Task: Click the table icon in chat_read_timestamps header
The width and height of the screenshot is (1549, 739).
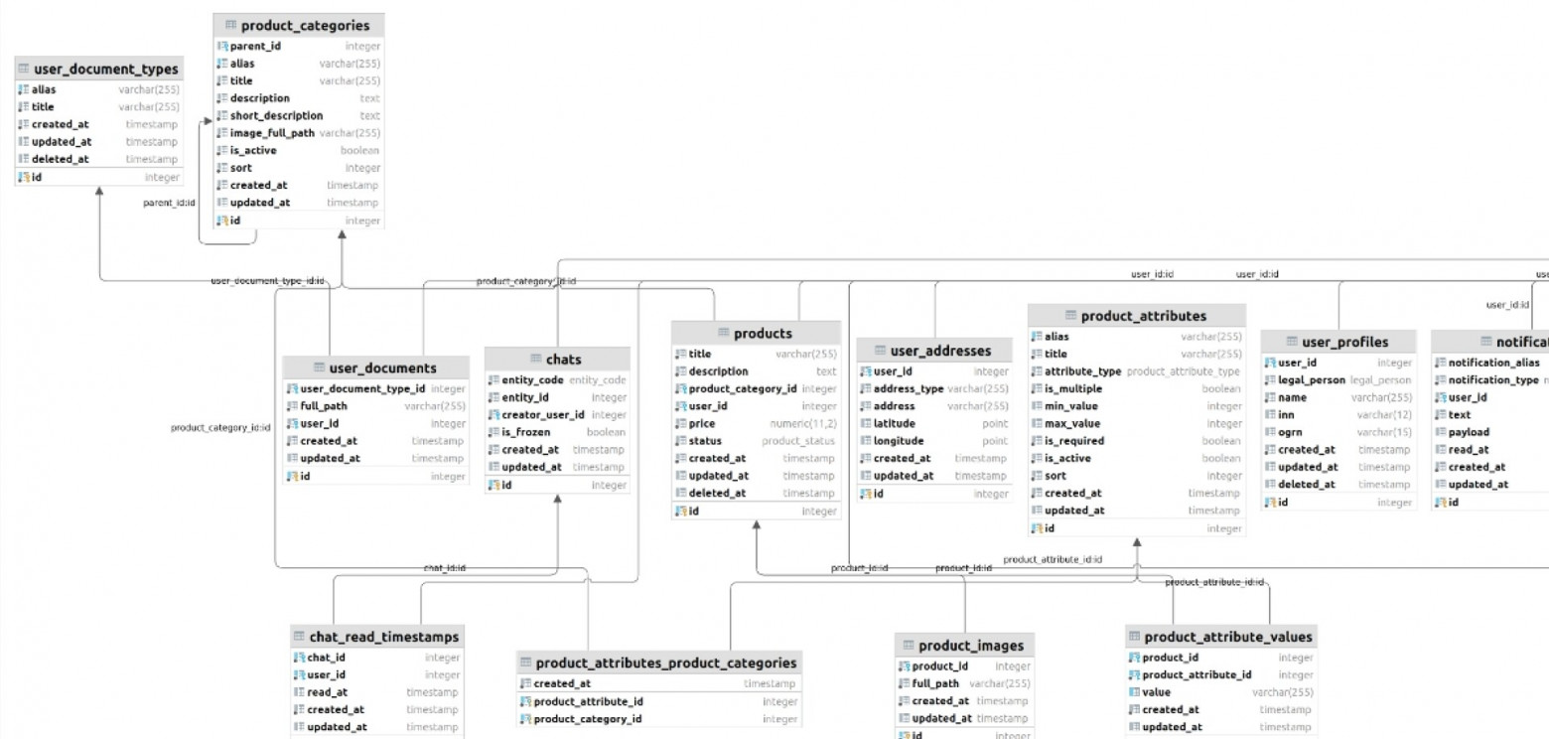Action: click(x=300, y=637)
